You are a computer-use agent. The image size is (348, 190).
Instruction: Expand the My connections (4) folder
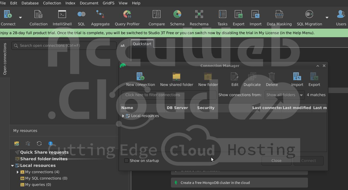pos(18,172)
